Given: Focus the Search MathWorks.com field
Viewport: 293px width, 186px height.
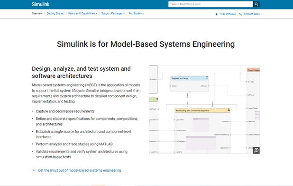Looking at the screenshot, I should (x=211, y=4).
